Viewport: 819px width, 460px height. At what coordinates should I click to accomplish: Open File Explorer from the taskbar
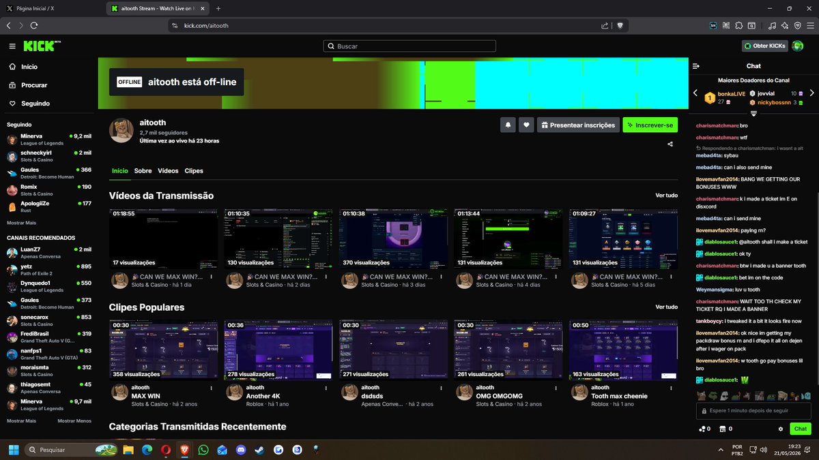[128, 450]
